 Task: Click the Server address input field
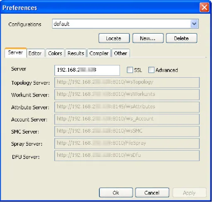[x=87, y=70]
